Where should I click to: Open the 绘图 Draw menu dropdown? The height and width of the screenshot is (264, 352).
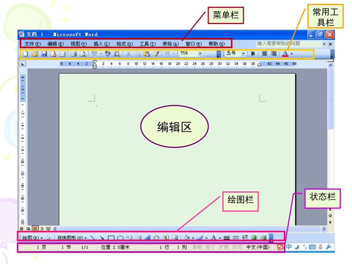[32, 238]
